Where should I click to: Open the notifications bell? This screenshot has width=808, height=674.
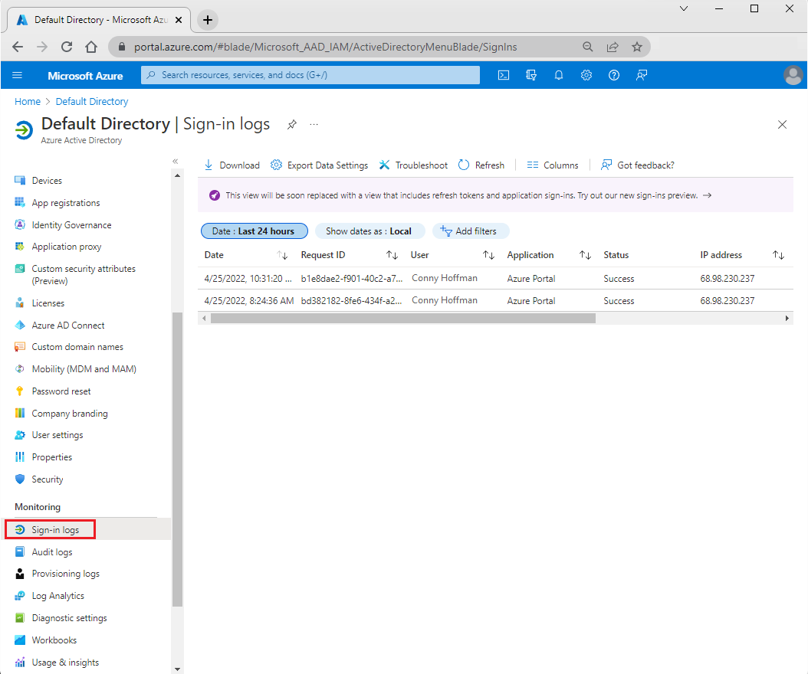click(x=559, y=75)
